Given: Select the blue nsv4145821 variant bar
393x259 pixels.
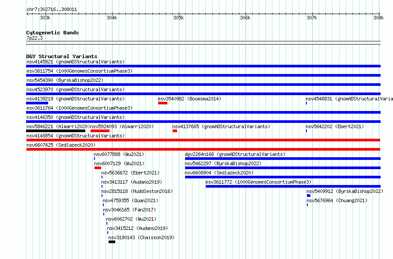Looking at the screenshot, I should point(203,66).
